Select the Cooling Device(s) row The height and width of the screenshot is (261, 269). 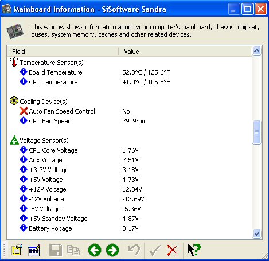tap(44, 102)
